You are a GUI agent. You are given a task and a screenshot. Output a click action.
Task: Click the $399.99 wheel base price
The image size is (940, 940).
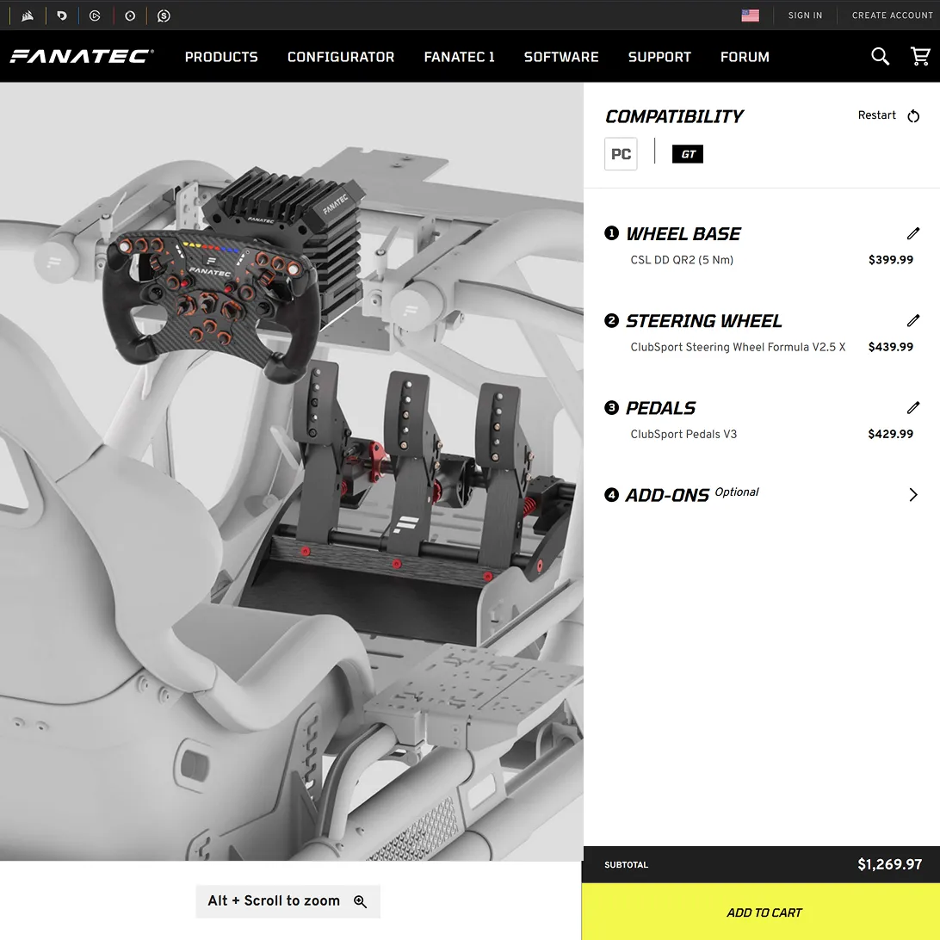(x=890, y=260)
